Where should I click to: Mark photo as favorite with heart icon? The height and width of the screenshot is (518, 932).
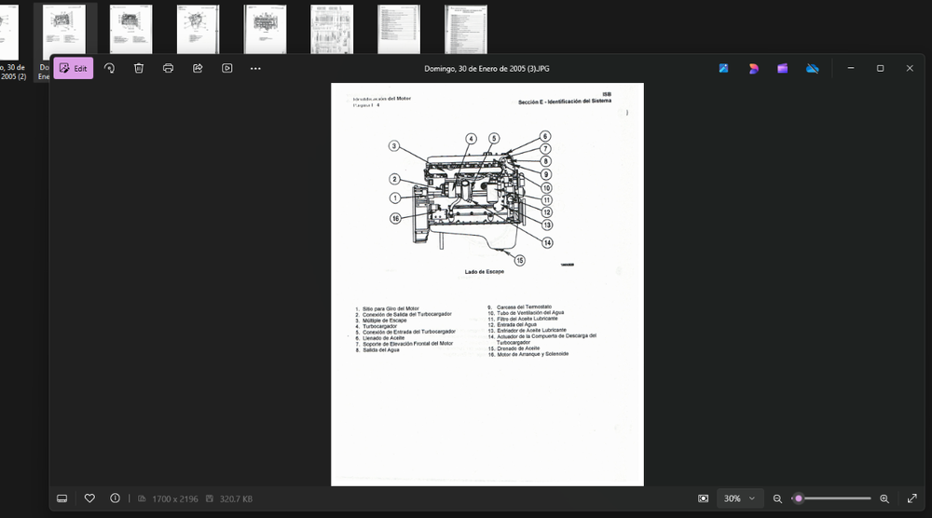point(89,498)
